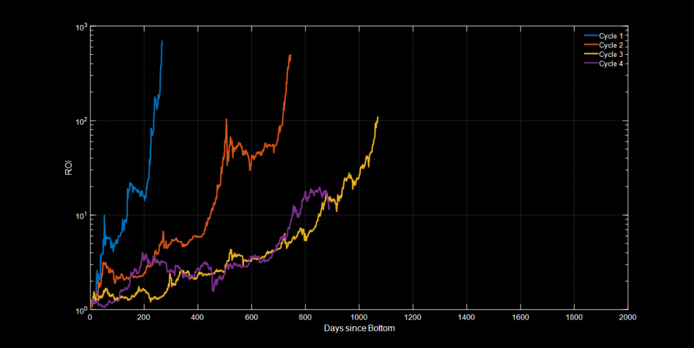
Task: Click the endpoint of yellow Cycle 3 curve
Action: pos(377,117)
